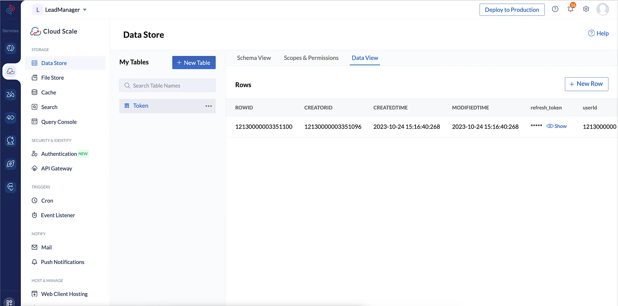
Task: Click the Catalyst logo at top left
Action: pos(11,10)
